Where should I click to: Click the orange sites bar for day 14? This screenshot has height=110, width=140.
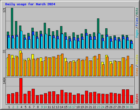62,65
